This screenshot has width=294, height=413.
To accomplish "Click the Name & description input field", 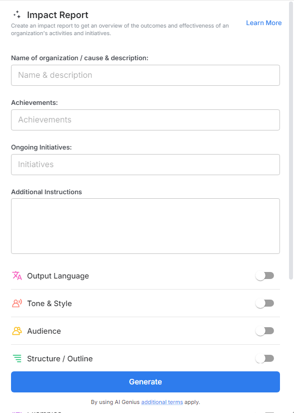I will [145, 75].
